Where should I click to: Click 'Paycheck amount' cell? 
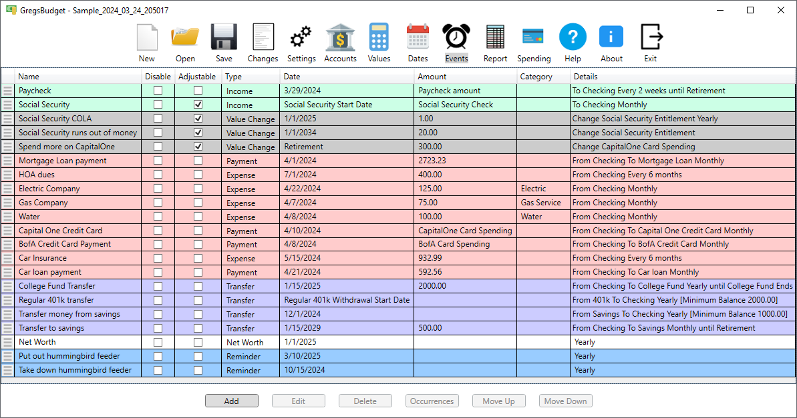(x=466, y=91)
